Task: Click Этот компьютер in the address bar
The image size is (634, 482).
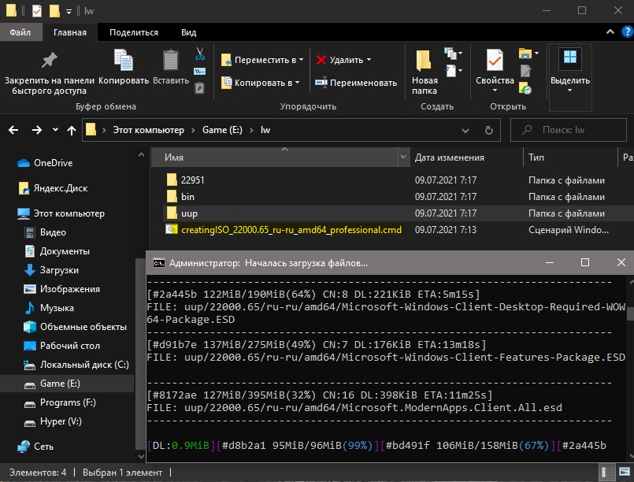Action: [x=148, y=130]
